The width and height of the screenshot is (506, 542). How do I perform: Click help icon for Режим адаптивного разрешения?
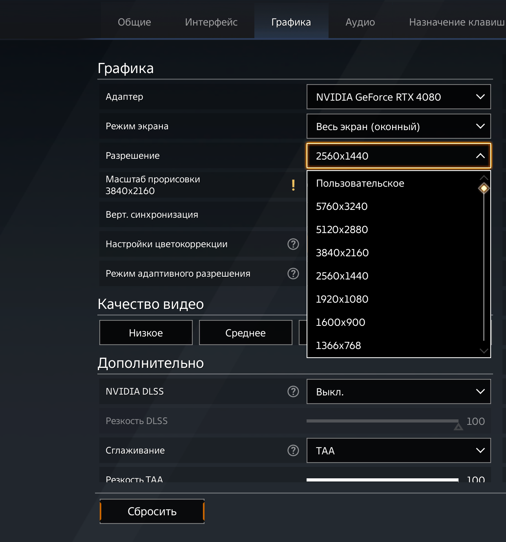pos(293,274)
